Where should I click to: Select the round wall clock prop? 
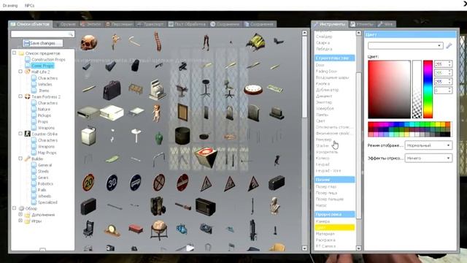253,89
